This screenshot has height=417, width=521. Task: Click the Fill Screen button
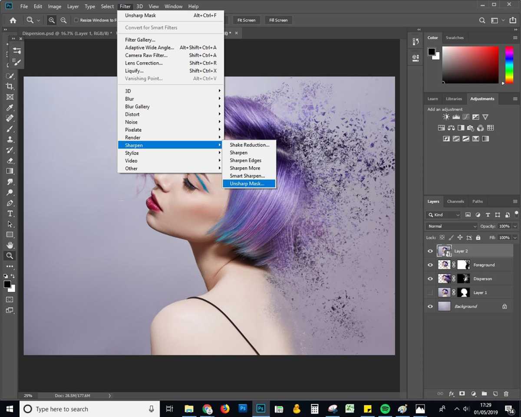click(x=278, y=20)
